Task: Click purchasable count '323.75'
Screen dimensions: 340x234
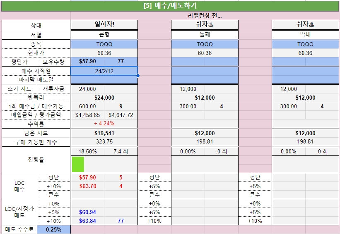Action: pos(104,142)
